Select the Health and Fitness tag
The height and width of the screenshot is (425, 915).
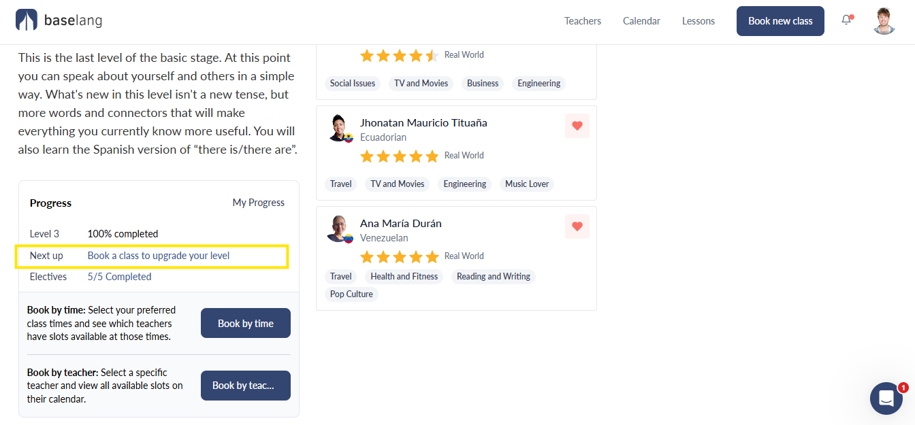[x=404, y=276]
